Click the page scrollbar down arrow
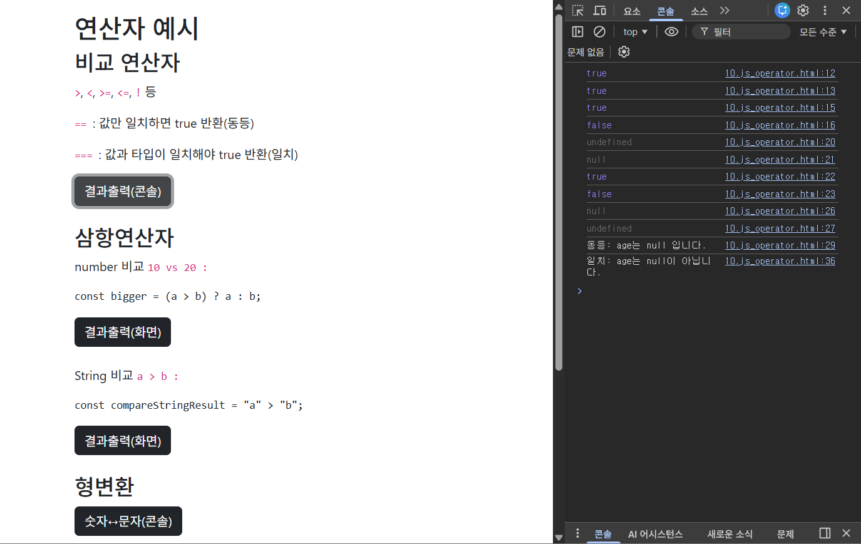 [559, 537]
